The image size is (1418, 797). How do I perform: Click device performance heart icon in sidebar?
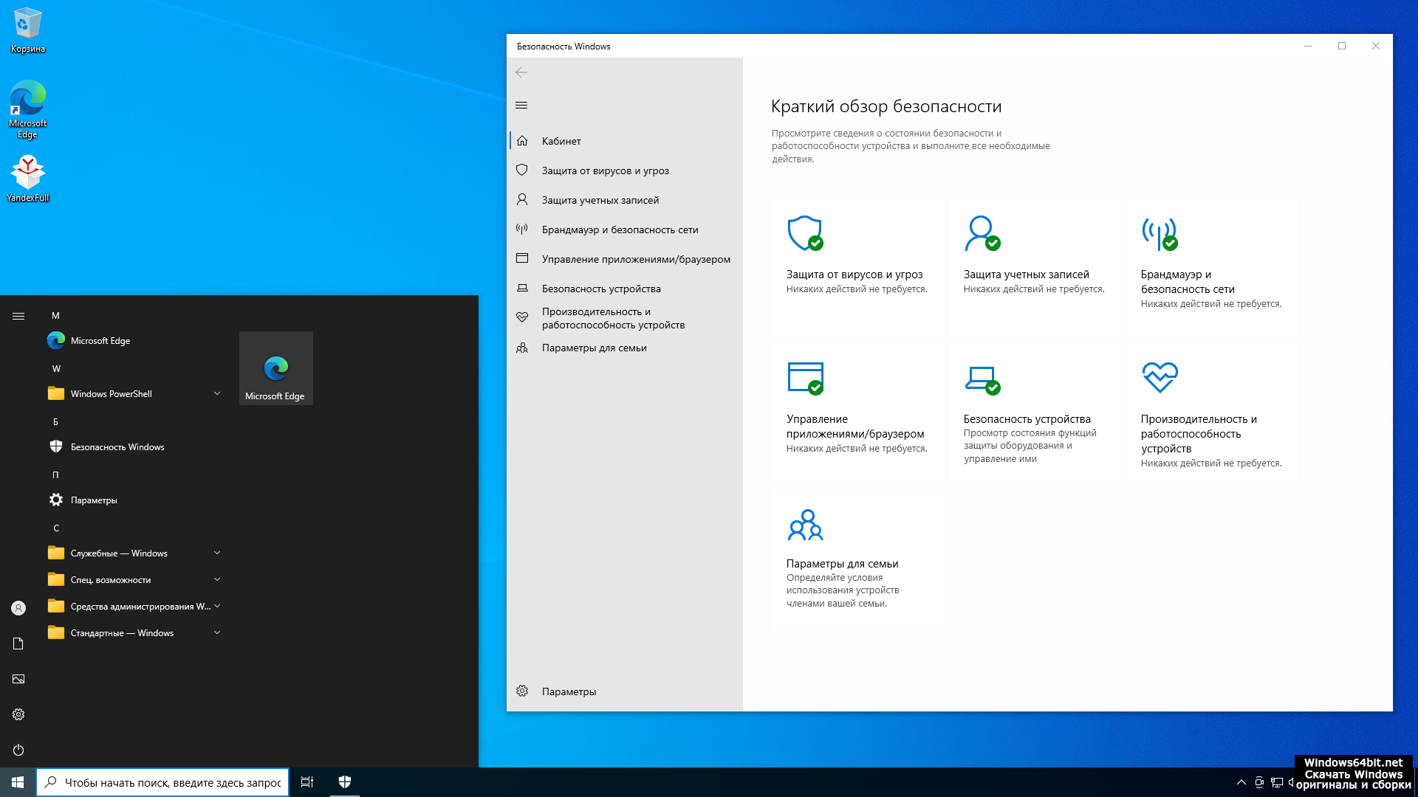pyautogui.click(x=523, y=316)
